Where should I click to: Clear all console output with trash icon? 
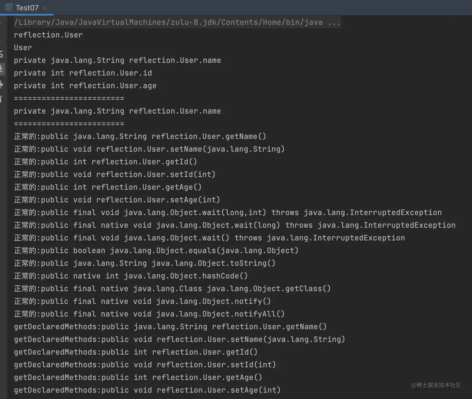tap(1, 99)
